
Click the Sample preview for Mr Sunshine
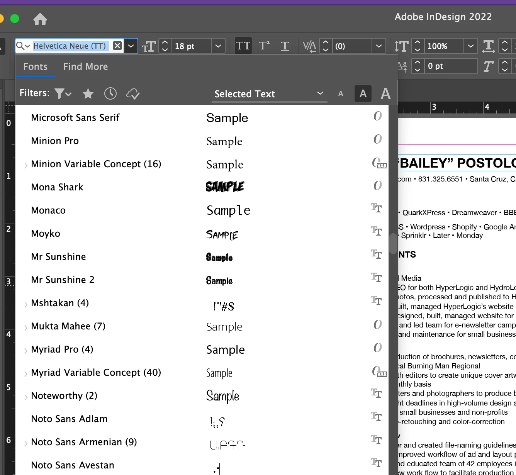(219, 257)
